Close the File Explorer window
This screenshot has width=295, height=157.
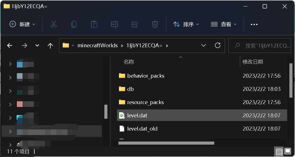point(285,6)
